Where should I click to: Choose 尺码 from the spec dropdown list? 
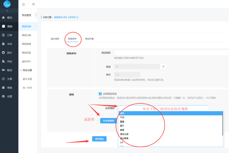tap(123, 117)
